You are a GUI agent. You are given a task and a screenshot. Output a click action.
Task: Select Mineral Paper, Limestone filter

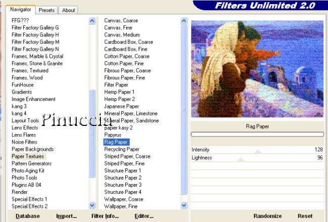coord(131,114)
